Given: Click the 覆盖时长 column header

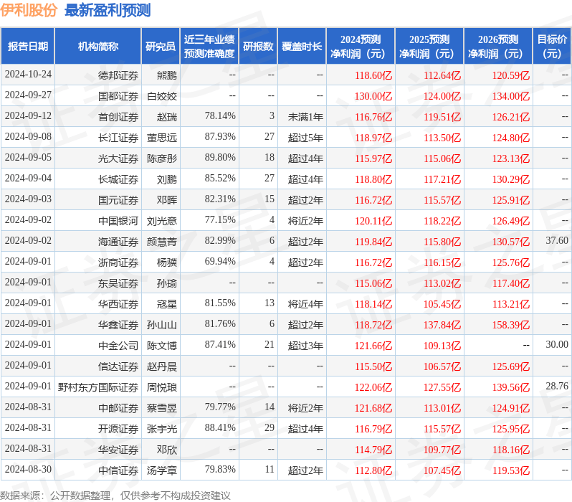Looking at the screenshot, I should pos(302,47).
